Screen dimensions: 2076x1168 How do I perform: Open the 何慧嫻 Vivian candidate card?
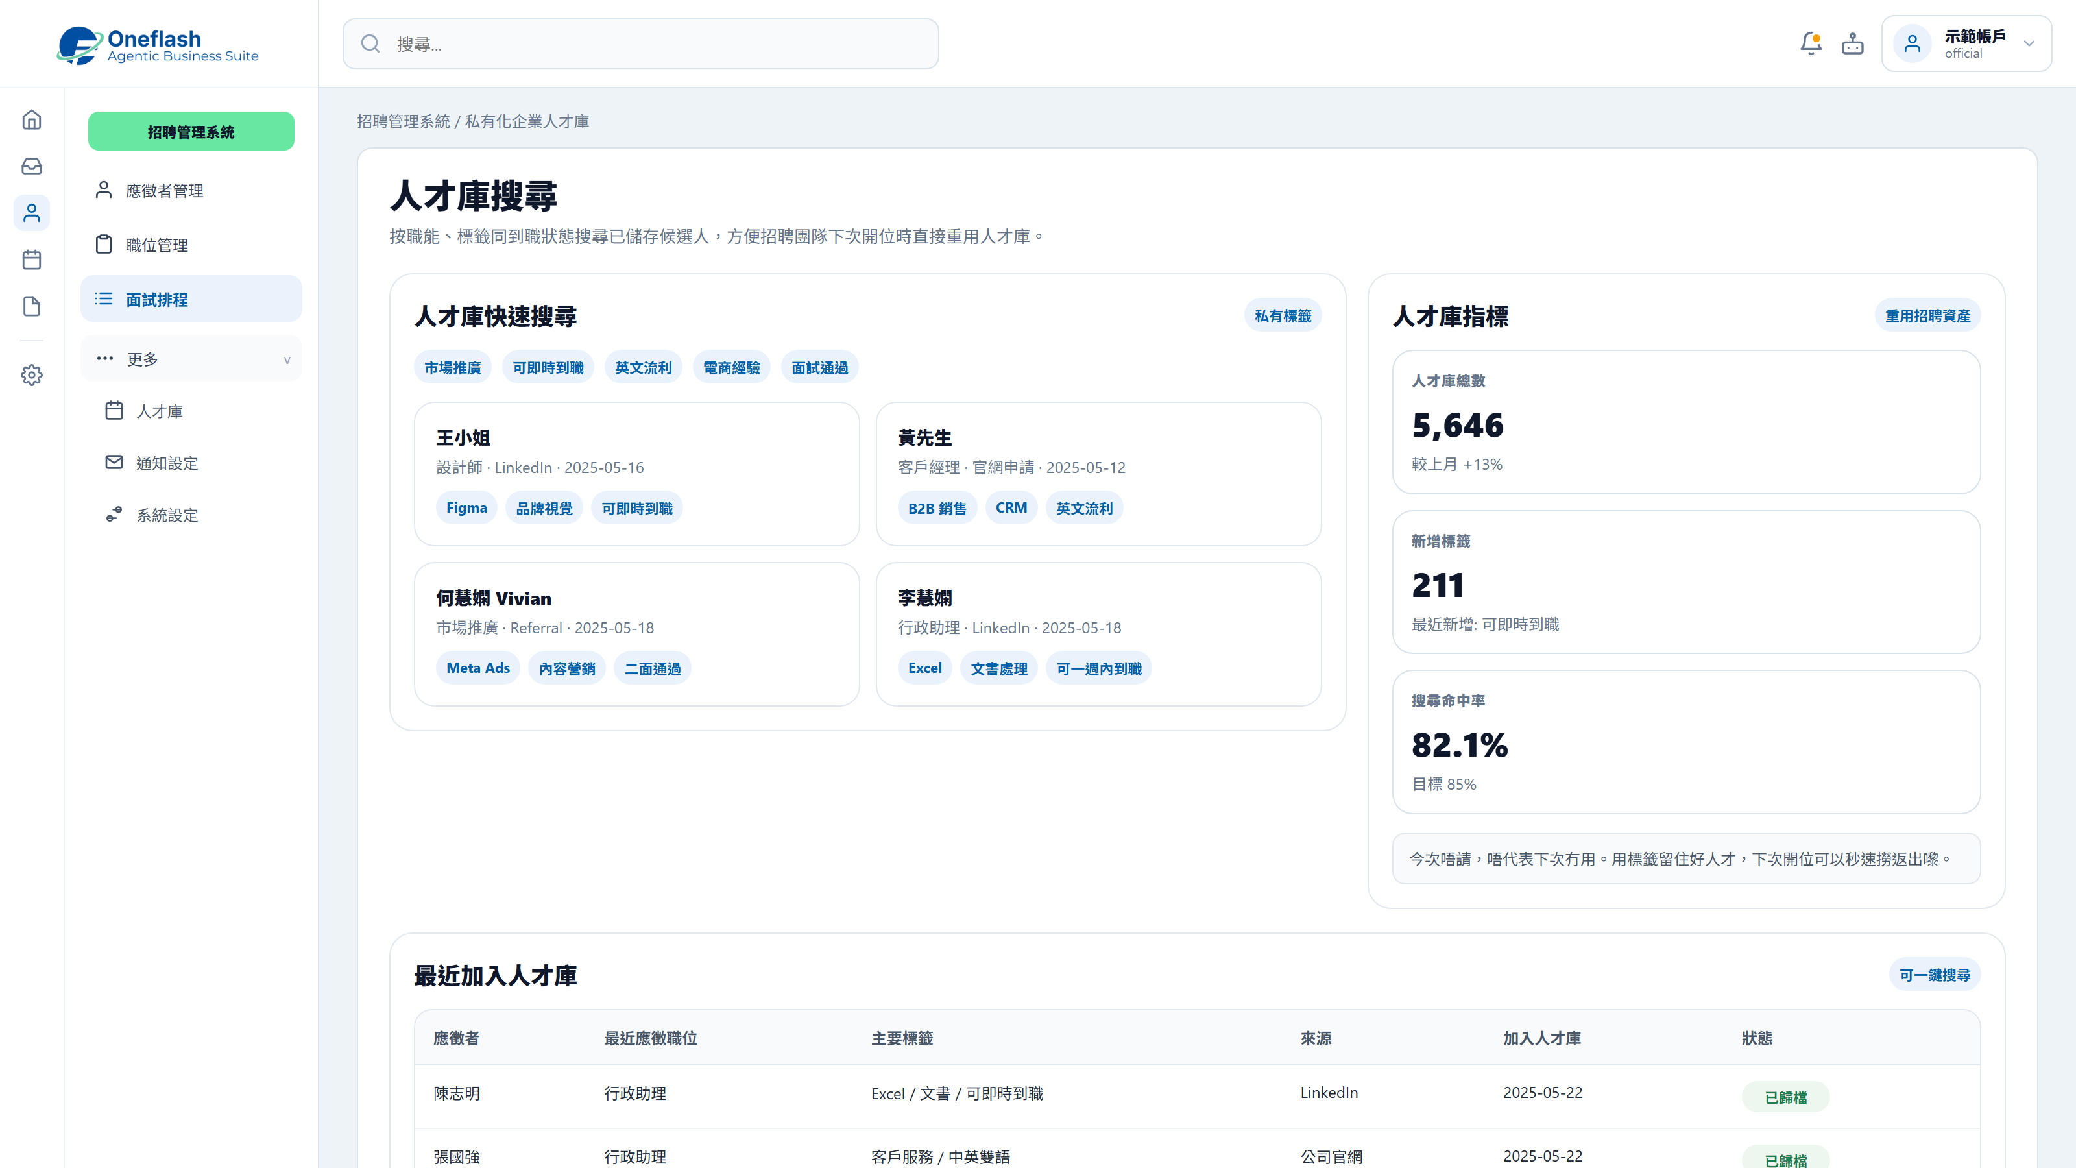[x=636, y=635]
